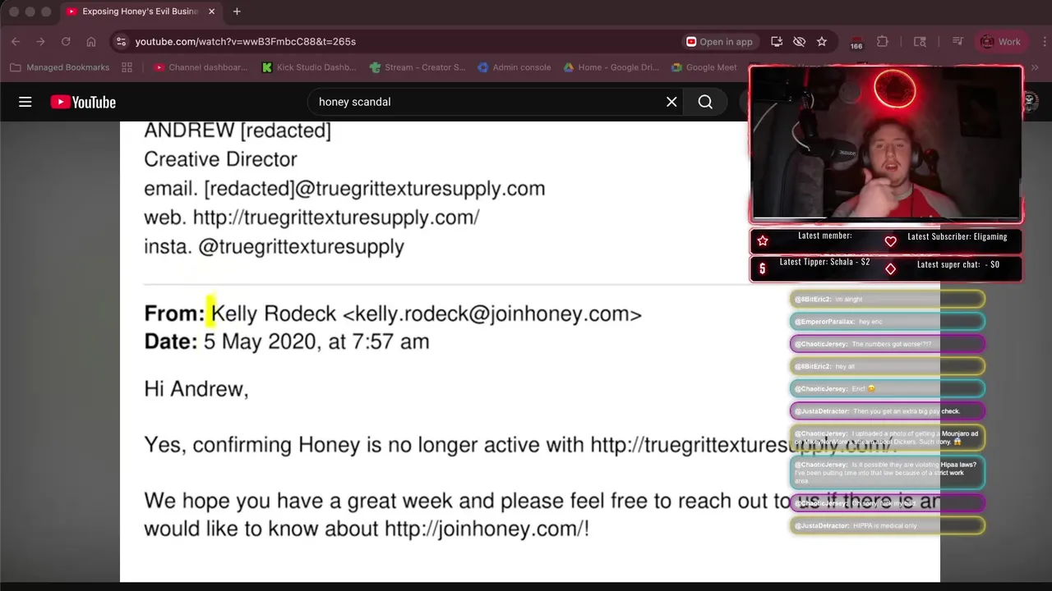Click chat message 'Then you get an extra big pay check.'
The image size is (1052, 591).
coord(887,411)
